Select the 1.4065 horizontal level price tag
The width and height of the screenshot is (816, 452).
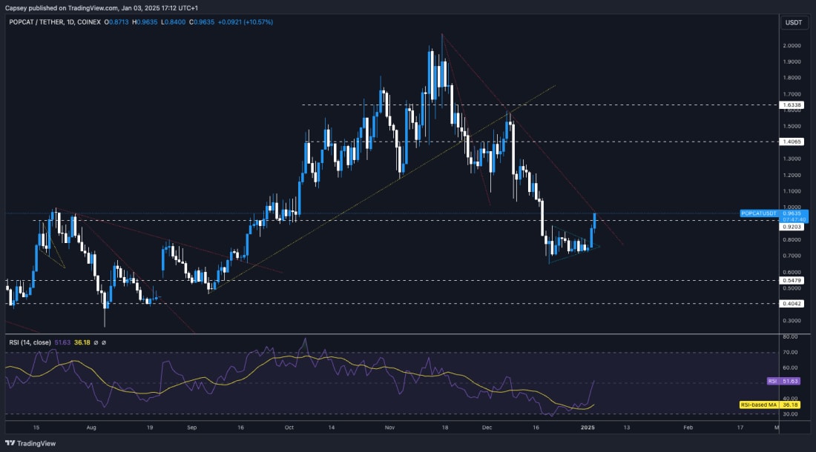[x=792, y=142]
